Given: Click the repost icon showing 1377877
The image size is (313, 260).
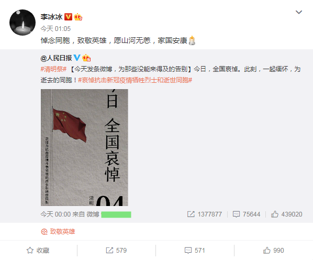Looking at the screenshot, I should click(191, 214).
